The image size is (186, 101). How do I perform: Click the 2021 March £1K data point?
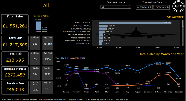[x=86, y=86]
